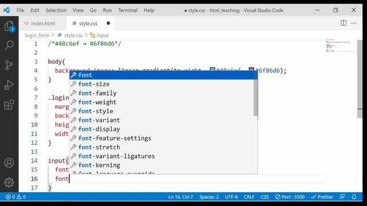
Task: Open the Manage gear icon
Action: tap(9, 183)
